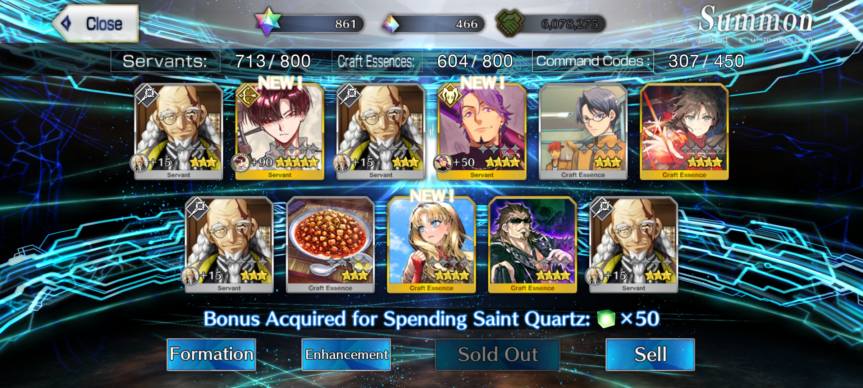This screenshot has width=863, height=388.
Task: Tap the Friend Points handshake icon
Action: (x=510, y=23)
